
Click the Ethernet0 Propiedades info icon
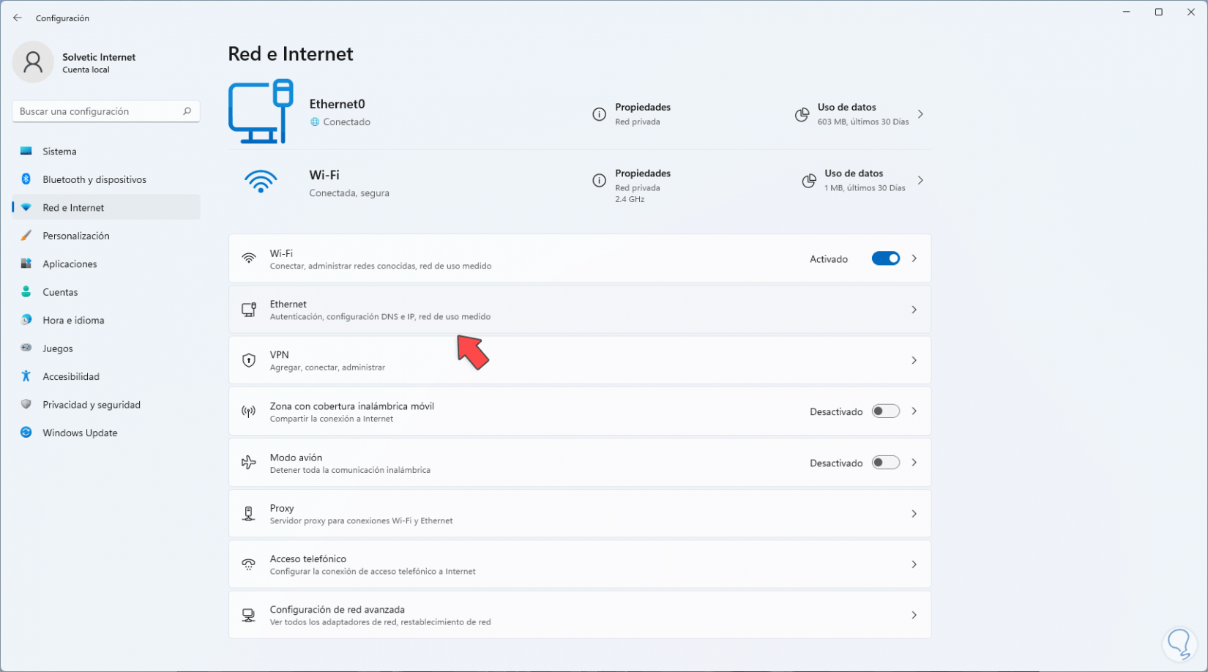[599, 114]
